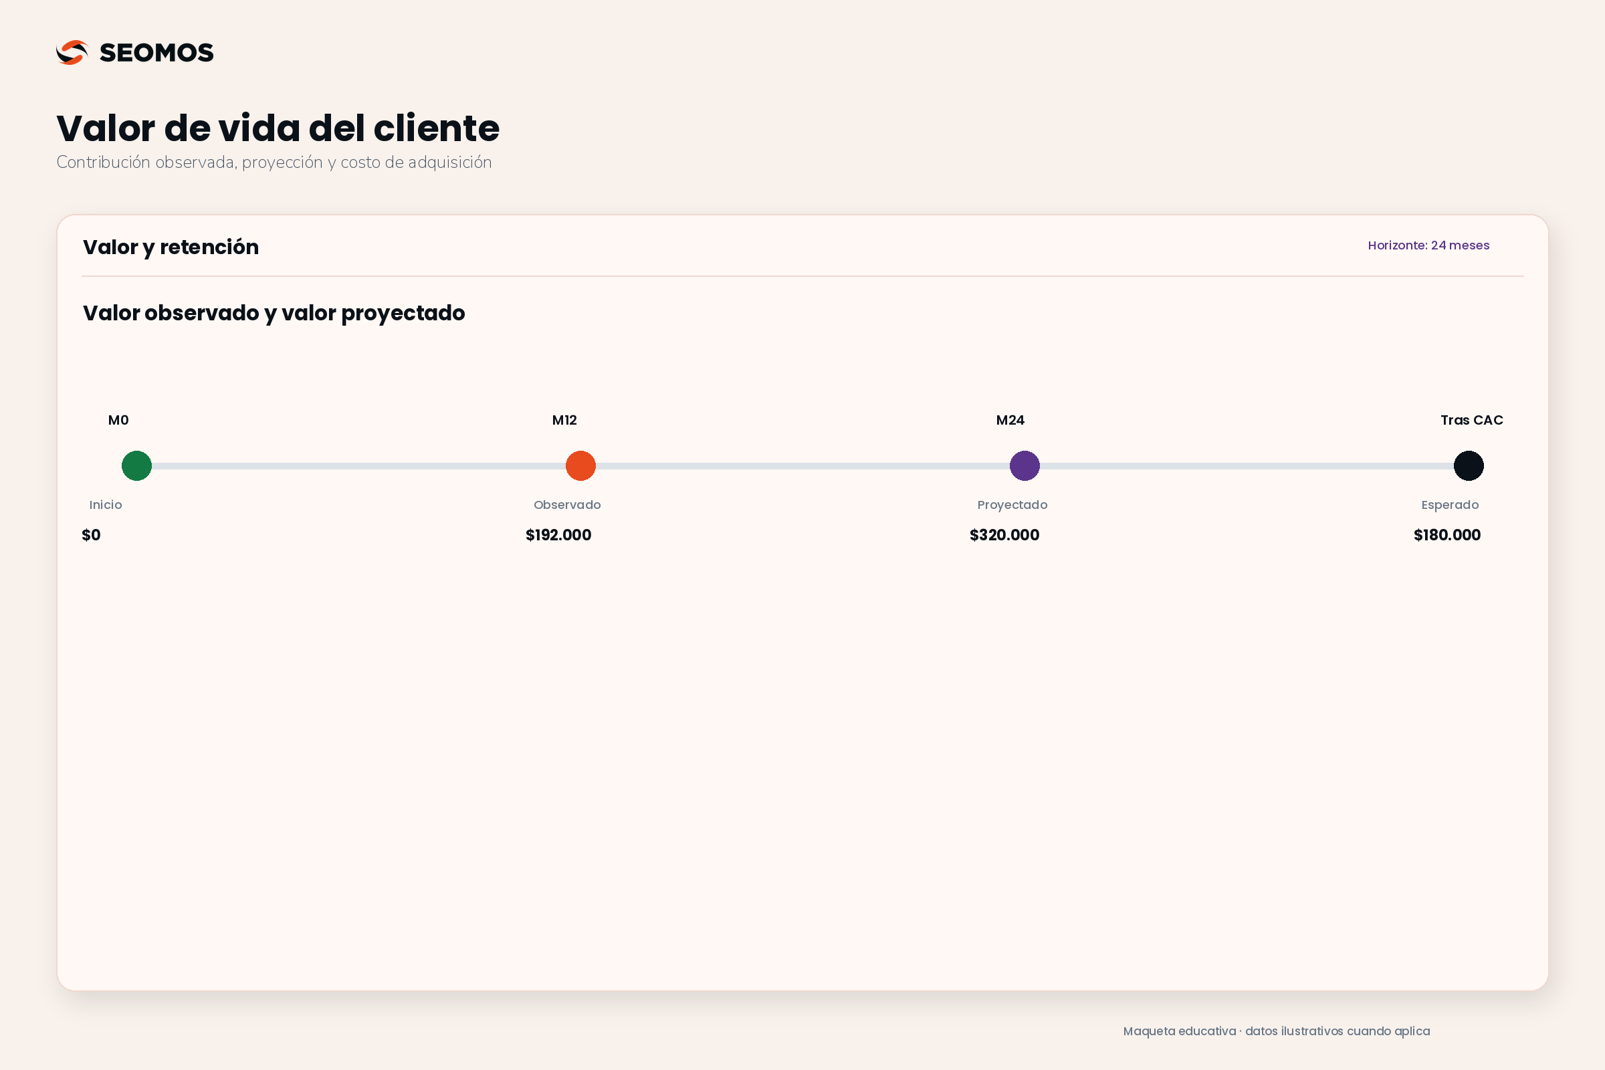Click the $320.000 value
Viewport: 1605px width, 1070px height.
tap(1004, 535)
